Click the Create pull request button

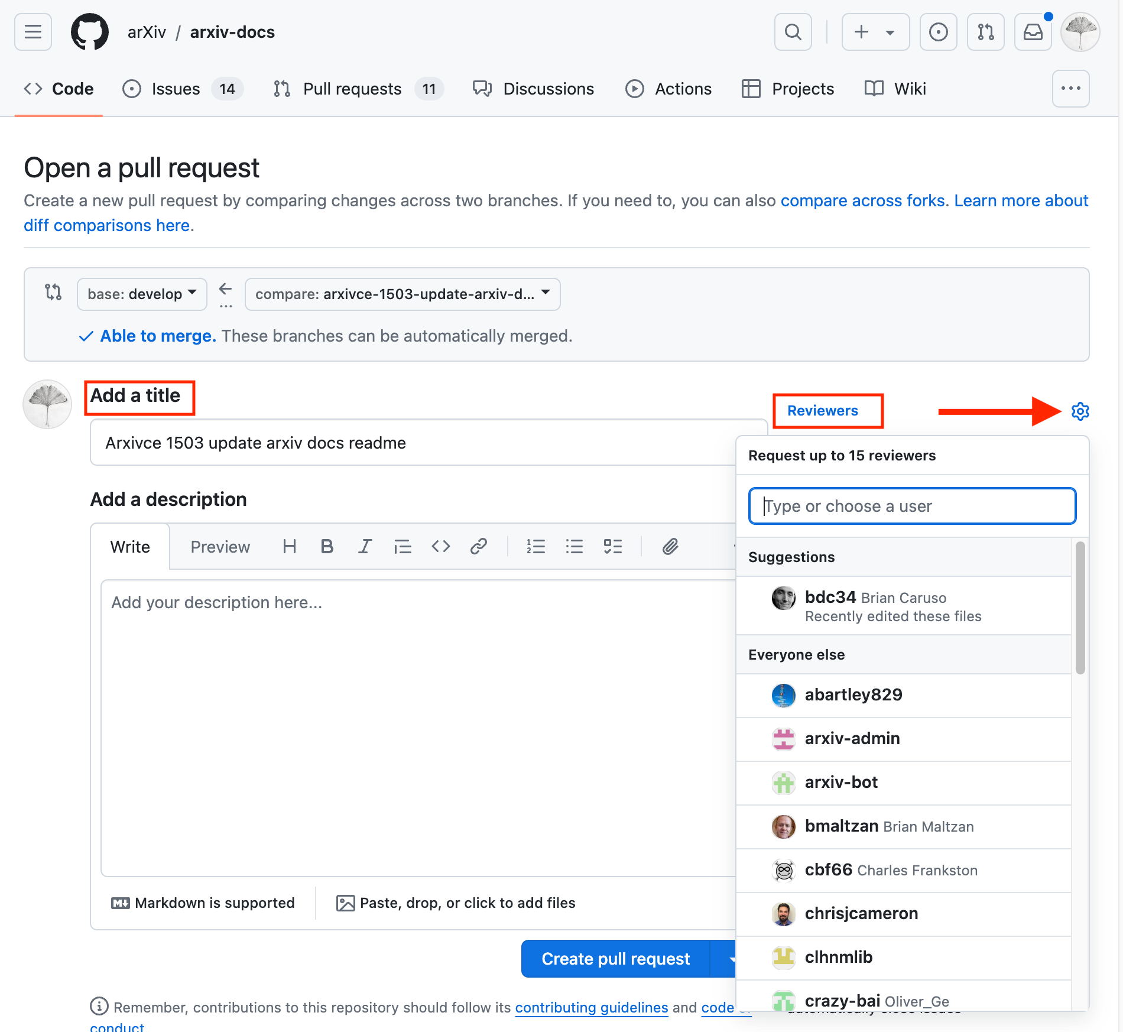[x=615, y=958]
